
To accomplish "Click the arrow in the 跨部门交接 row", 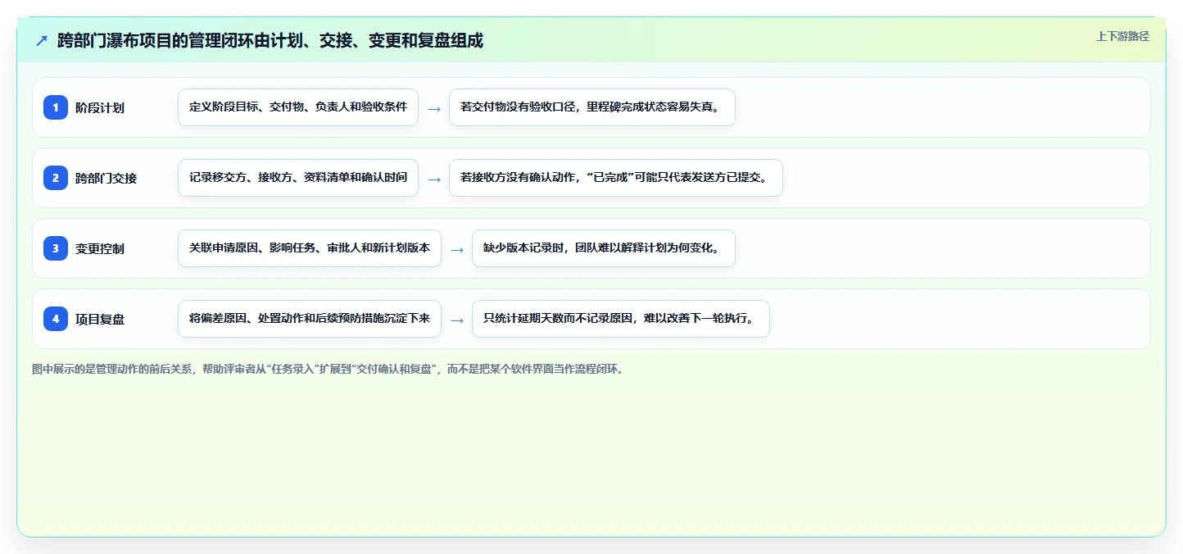I will pyautogui.click(x=434, y=179).
